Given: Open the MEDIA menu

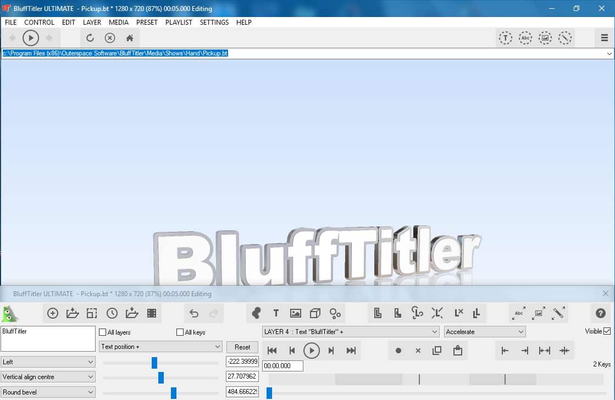Looking at the screenshot, I should (x=119, y=23).
